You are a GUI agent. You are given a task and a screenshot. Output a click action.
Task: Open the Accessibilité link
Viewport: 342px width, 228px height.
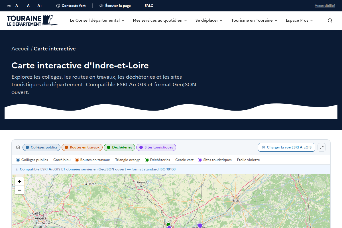(x=325, y=6)
